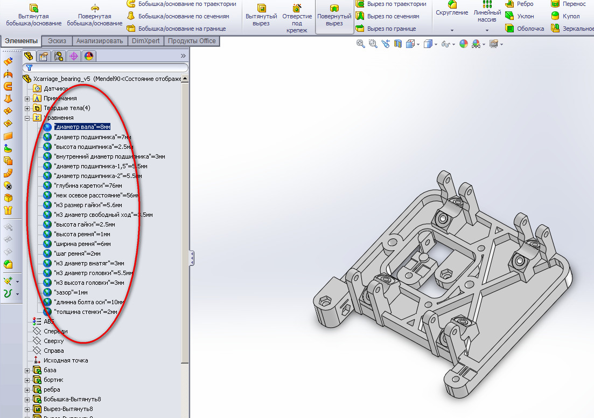Viewport: 594px width, 418px height.
Task: Expand the бортик feature node
Action: click(27, 380)
